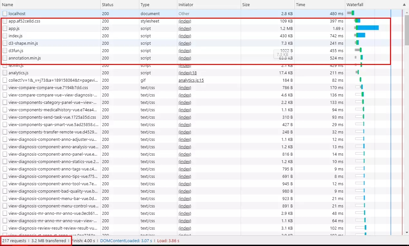
Task: Click the file icon beside localhost
Action: click(x=5, y=14)
